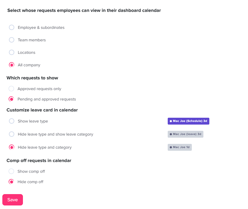Click the Locations label text
The image size is (248, 209).
pyautogui.click(x=26, y=52)
